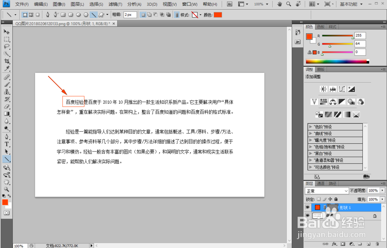Screen dimensions: 387x248
Task: Select the Crop tool
Action: pyautogui.click(x=7, y=61)
